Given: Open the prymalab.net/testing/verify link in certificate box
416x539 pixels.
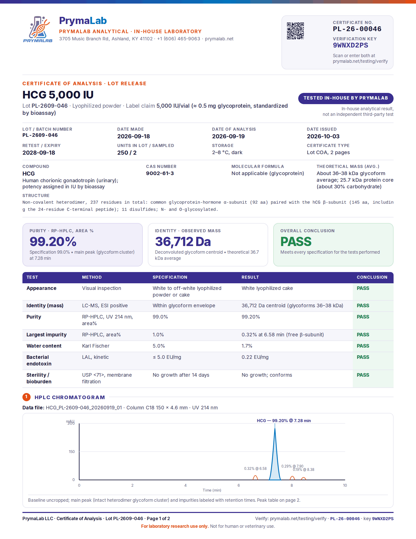Looking at the screenshot, I should point(360,61).
